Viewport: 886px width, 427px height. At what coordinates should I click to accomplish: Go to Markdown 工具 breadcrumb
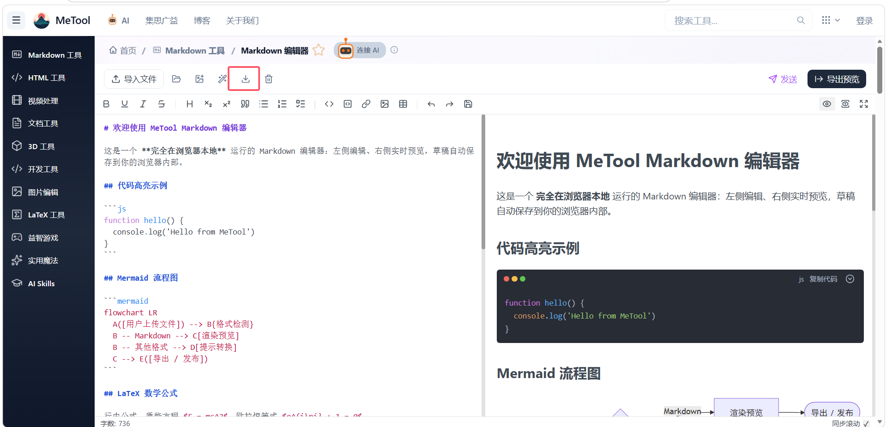coord(189,50)
